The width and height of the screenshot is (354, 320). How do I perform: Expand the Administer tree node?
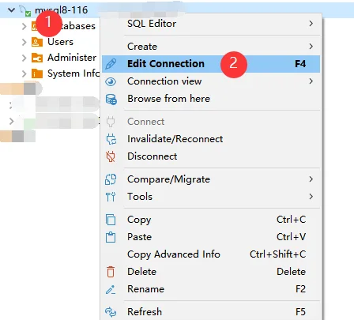[24, 58]
